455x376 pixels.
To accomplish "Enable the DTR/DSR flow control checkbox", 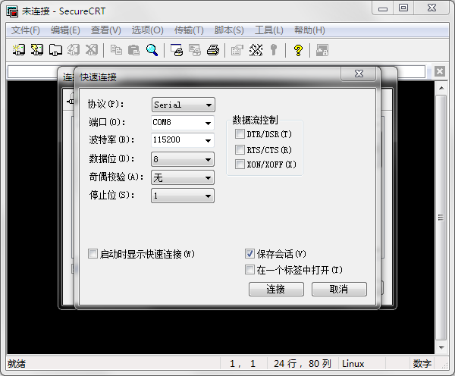I will [240, 134].
